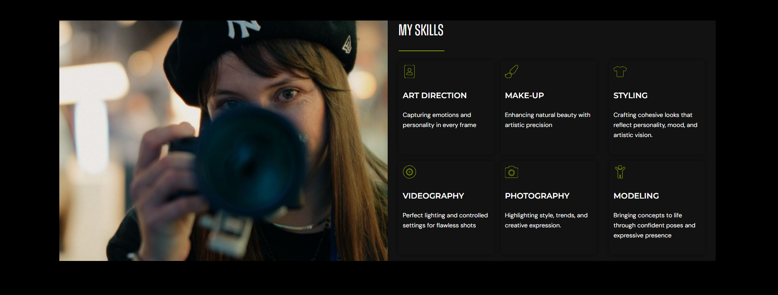
Task: Click the Modeling person figure icon
Action: [620, 172]
